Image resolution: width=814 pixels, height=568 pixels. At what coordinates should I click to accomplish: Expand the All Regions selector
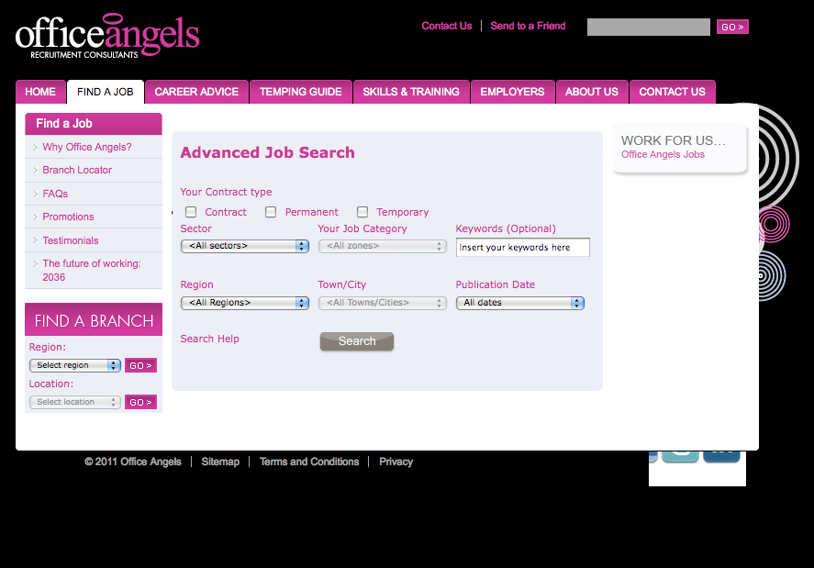pyautogui.click(x=244, y=302)
